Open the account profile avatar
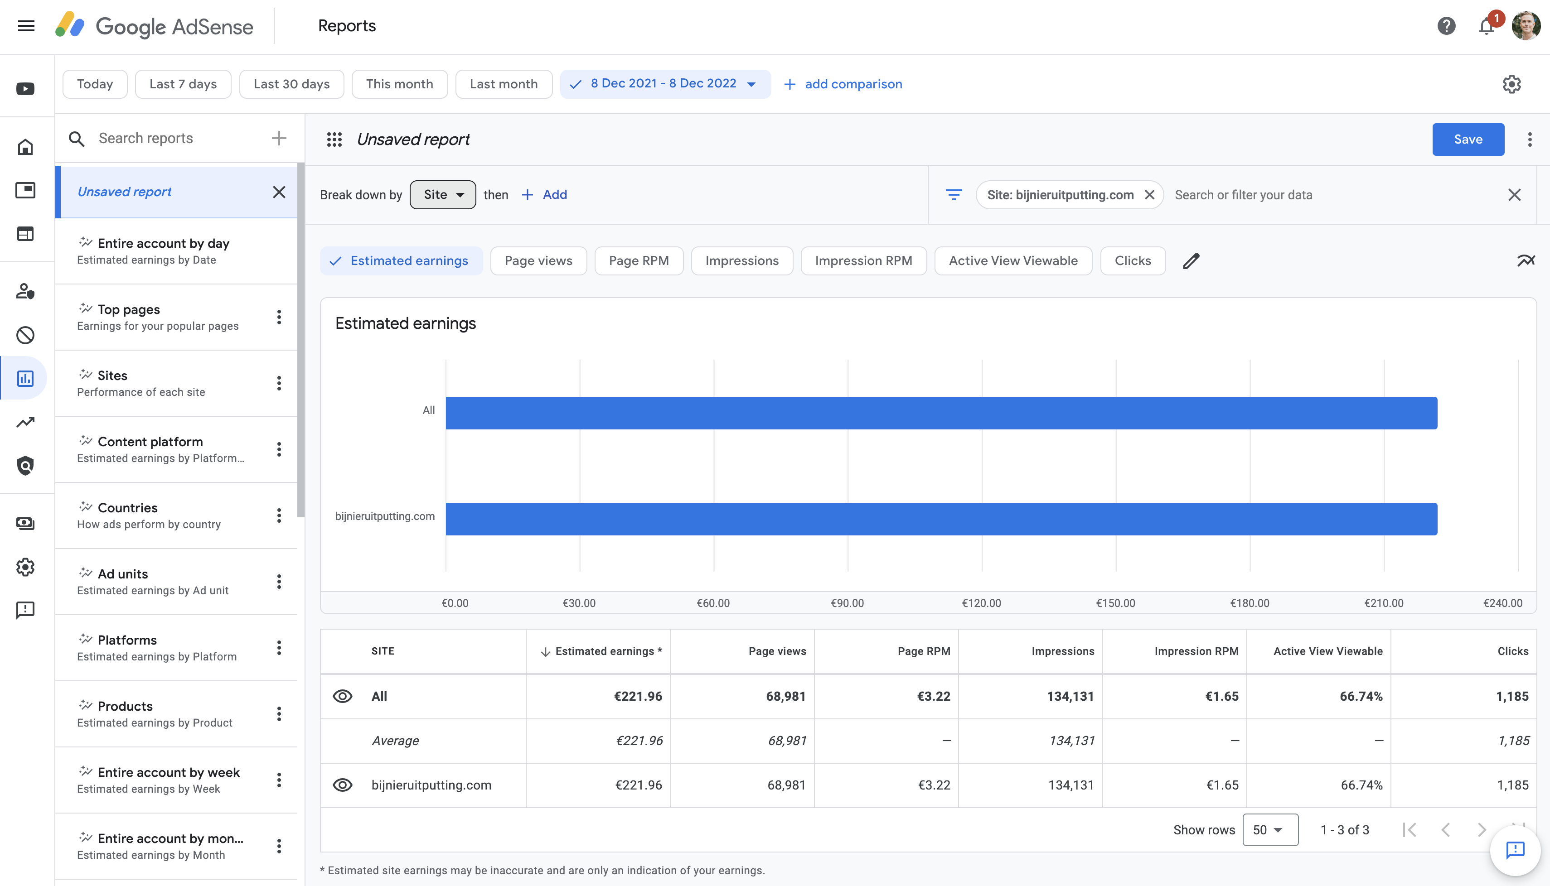 pyautogui.click(x=1526, y=26)
